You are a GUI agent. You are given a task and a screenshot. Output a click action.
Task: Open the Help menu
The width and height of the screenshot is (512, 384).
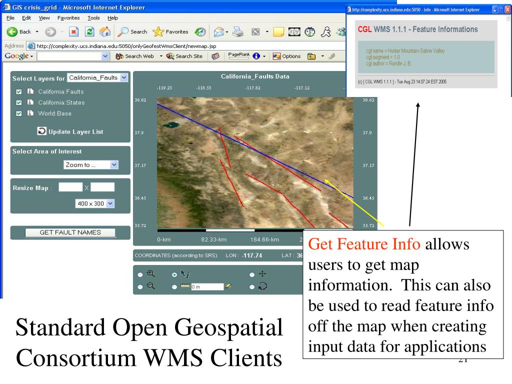[x=112, y=18]
